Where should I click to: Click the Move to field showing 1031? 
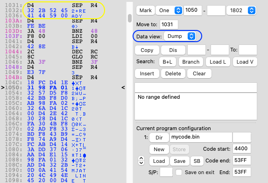pyautogui.click(x=169, y=24)
